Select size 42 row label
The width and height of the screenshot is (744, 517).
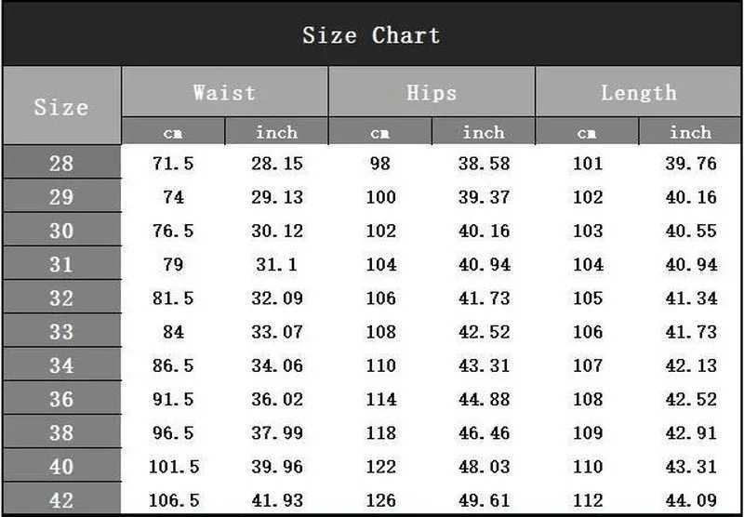click(x=61, y=499)
